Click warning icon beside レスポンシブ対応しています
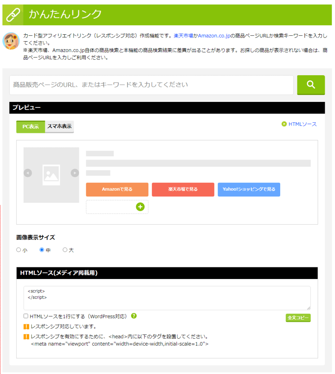 pos(26,327)
